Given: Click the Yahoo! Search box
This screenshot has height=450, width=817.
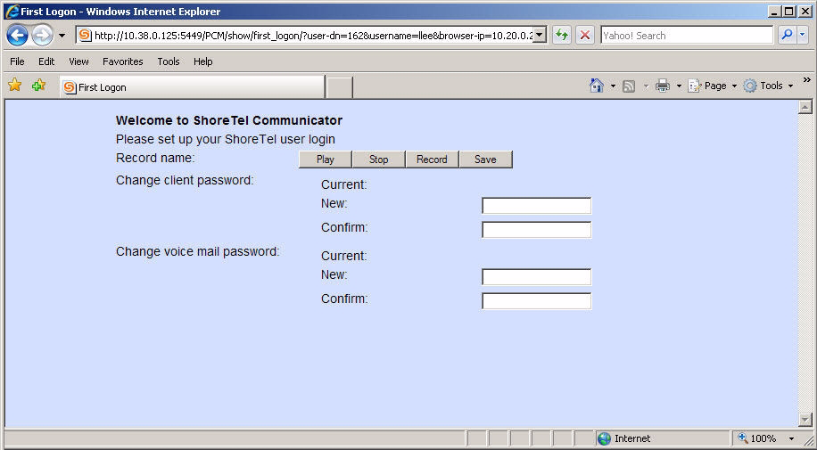Looking at the screenshot, I should click(687, 36).
